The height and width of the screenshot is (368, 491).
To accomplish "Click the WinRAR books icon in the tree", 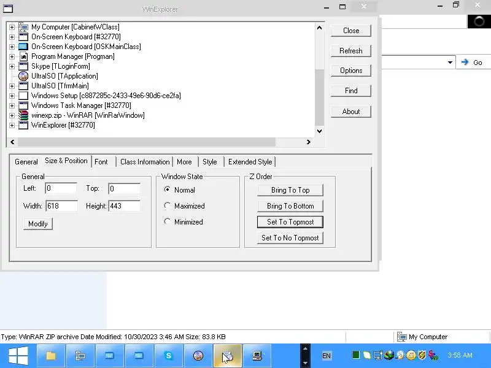I will (x=23, y=115).
